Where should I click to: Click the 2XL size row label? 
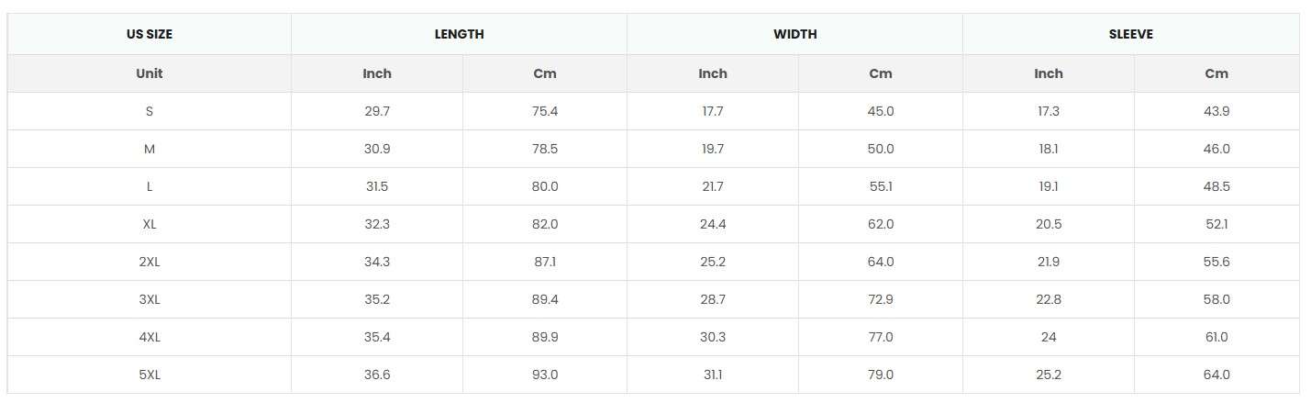coord(150,262)
